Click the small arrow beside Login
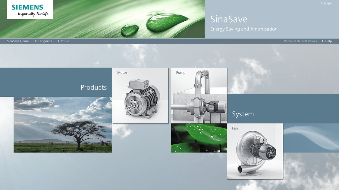The width and height of the screenshot is (339, 190). [x=322, y=3]
